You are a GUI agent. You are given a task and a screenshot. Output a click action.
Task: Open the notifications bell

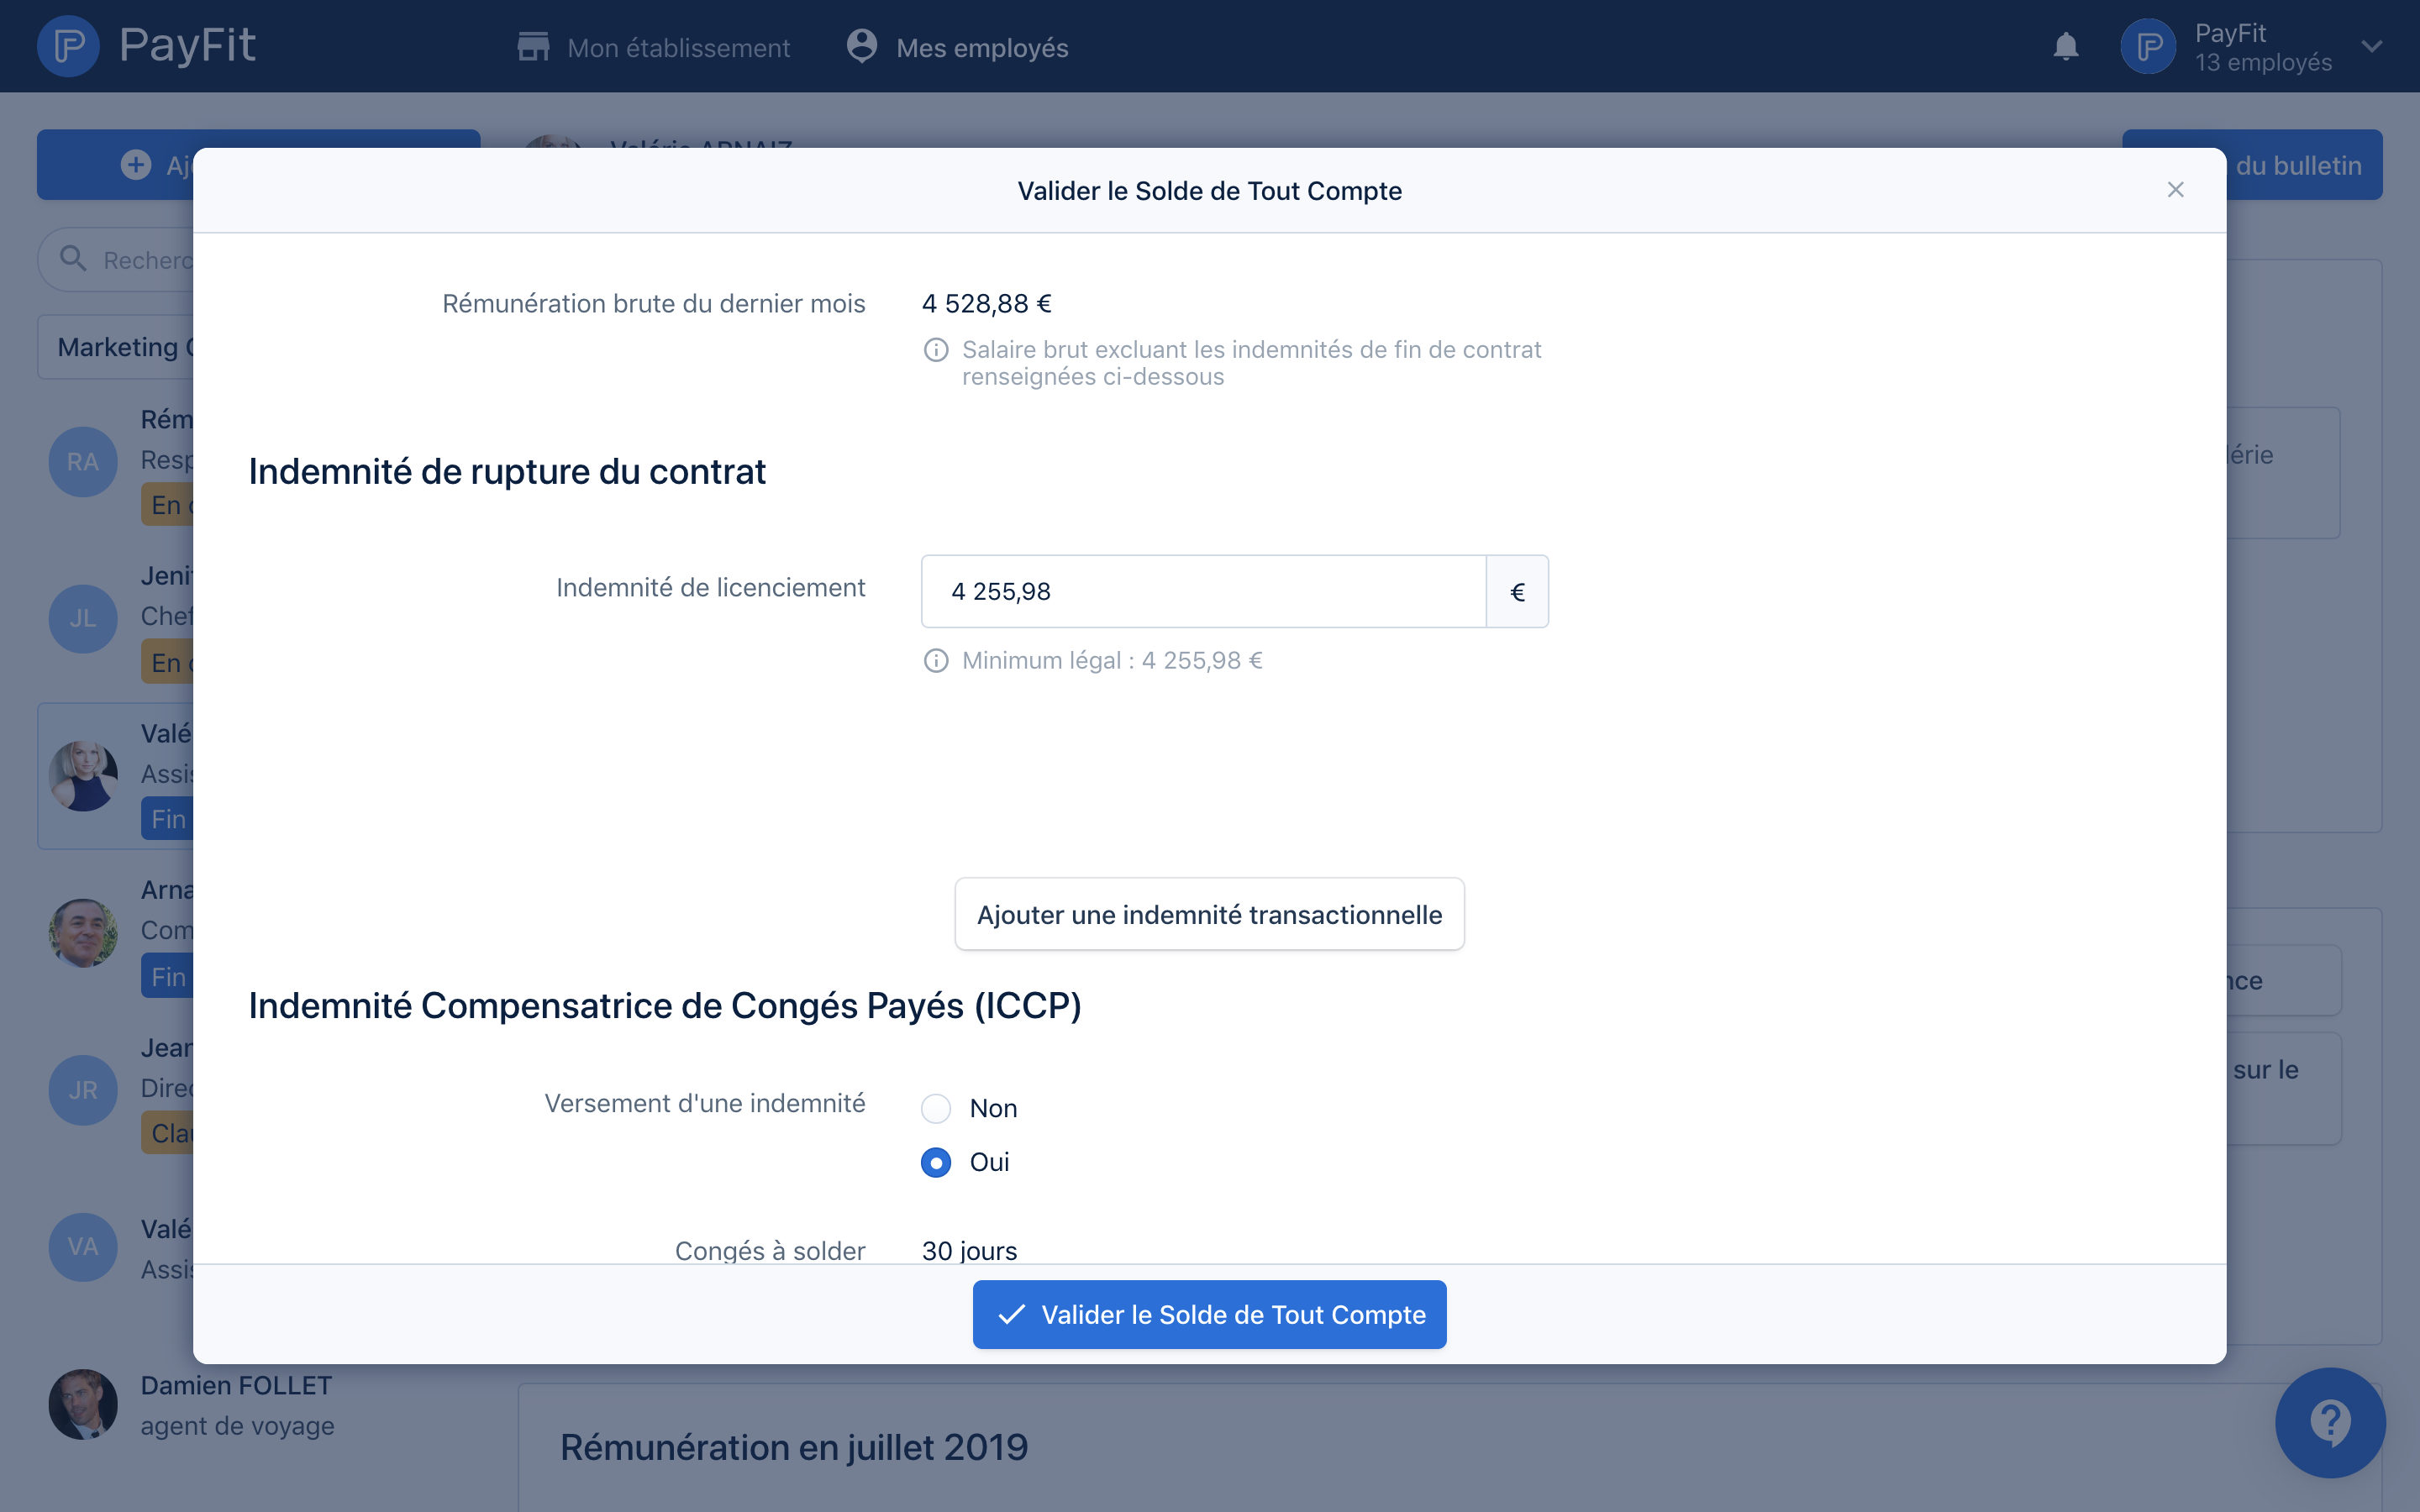click(2065, 46)
